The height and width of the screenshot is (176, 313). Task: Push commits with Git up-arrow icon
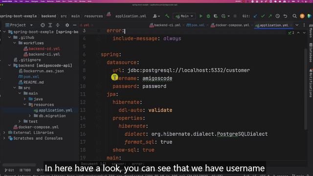270,16
